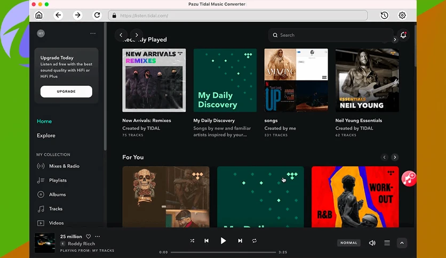This screenshot has height=258, width=446.
Task: Click the now playing album artwork
Action: 45,243
